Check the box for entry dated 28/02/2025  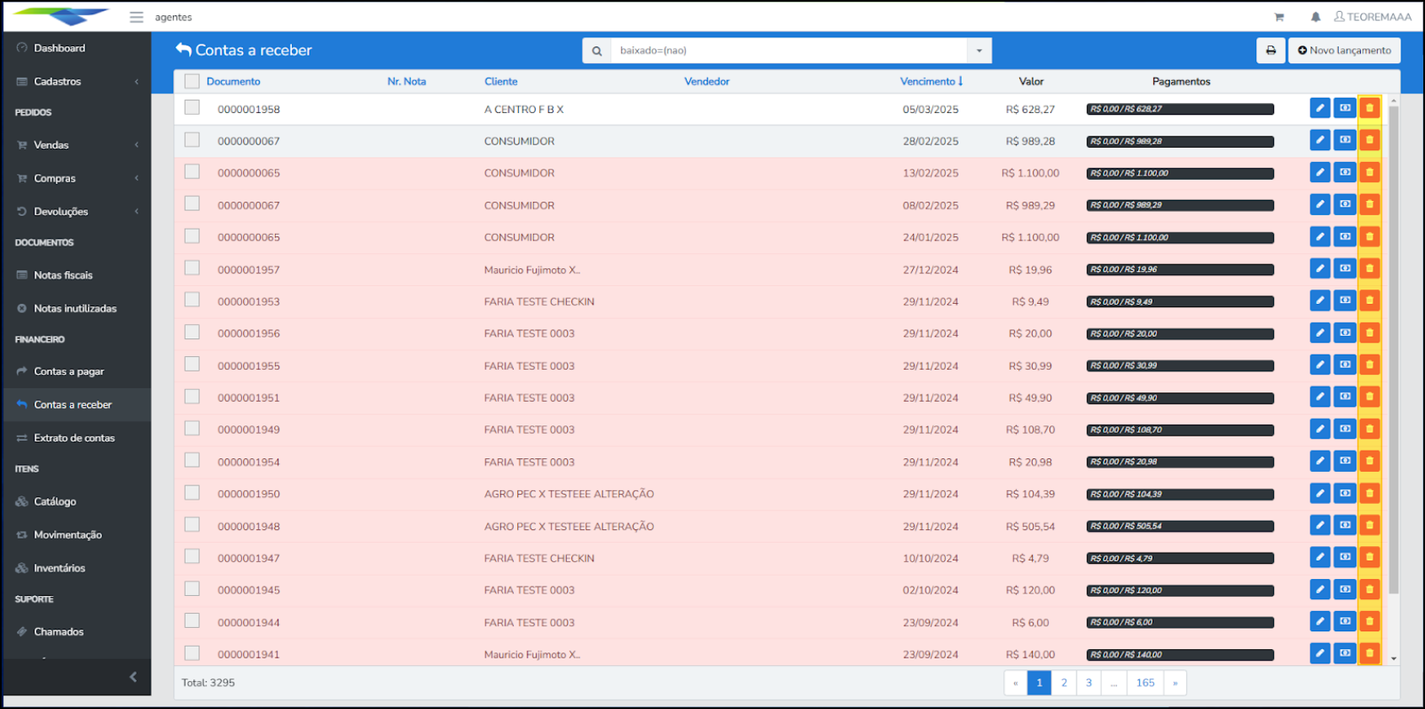click(x=192, y=139)
